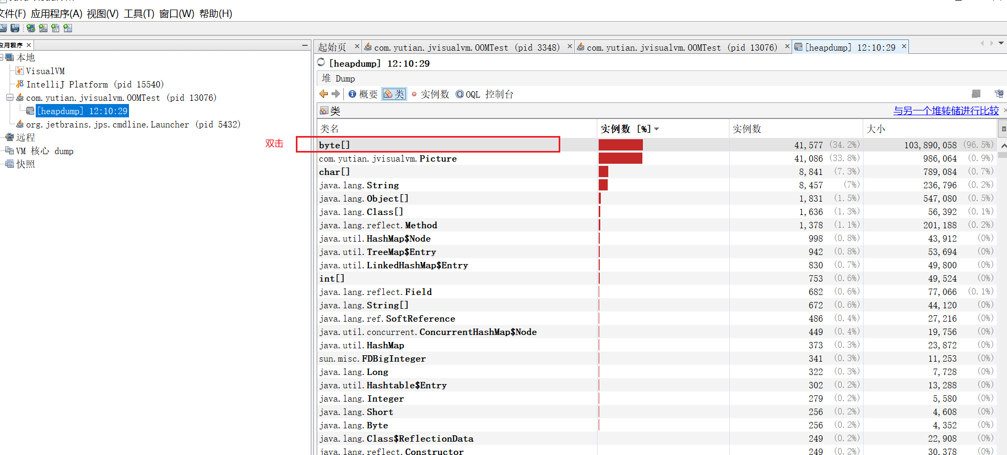Collapse the 本地 local tree node
The image size is (1007, 455).
2,58
